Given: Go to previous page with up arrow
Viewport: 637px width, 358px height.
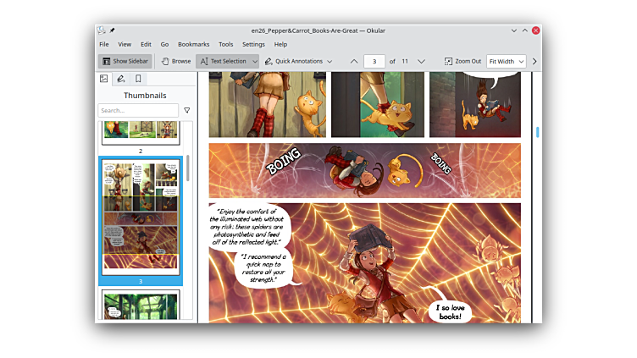Looking at the screenshot, I should click(x=354, y=61).
